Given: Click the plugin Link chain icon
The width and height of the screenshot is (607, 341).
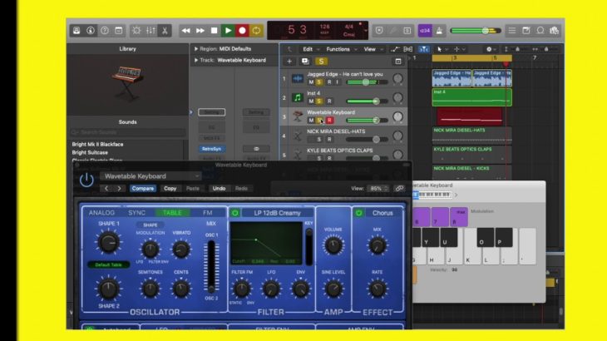Looking at the screenshot, I should (399, 189).
